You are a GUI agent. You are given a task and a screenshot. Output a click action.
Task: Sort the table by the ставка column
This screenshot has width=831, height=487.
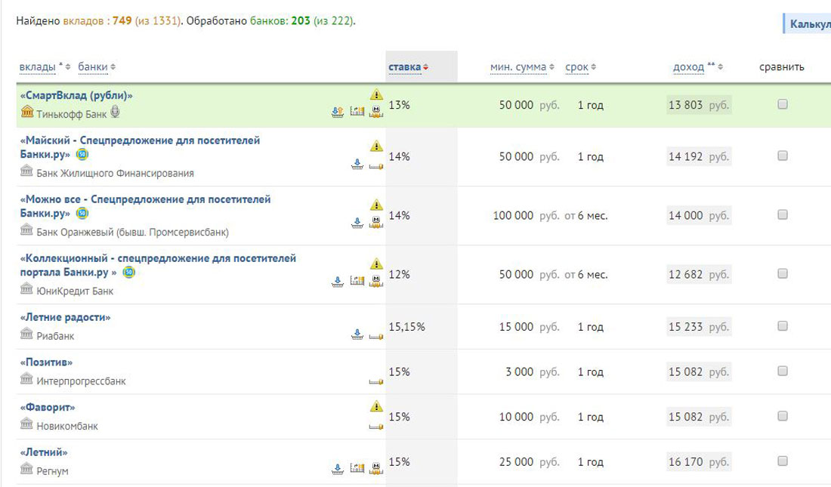(x=405, y=67)
